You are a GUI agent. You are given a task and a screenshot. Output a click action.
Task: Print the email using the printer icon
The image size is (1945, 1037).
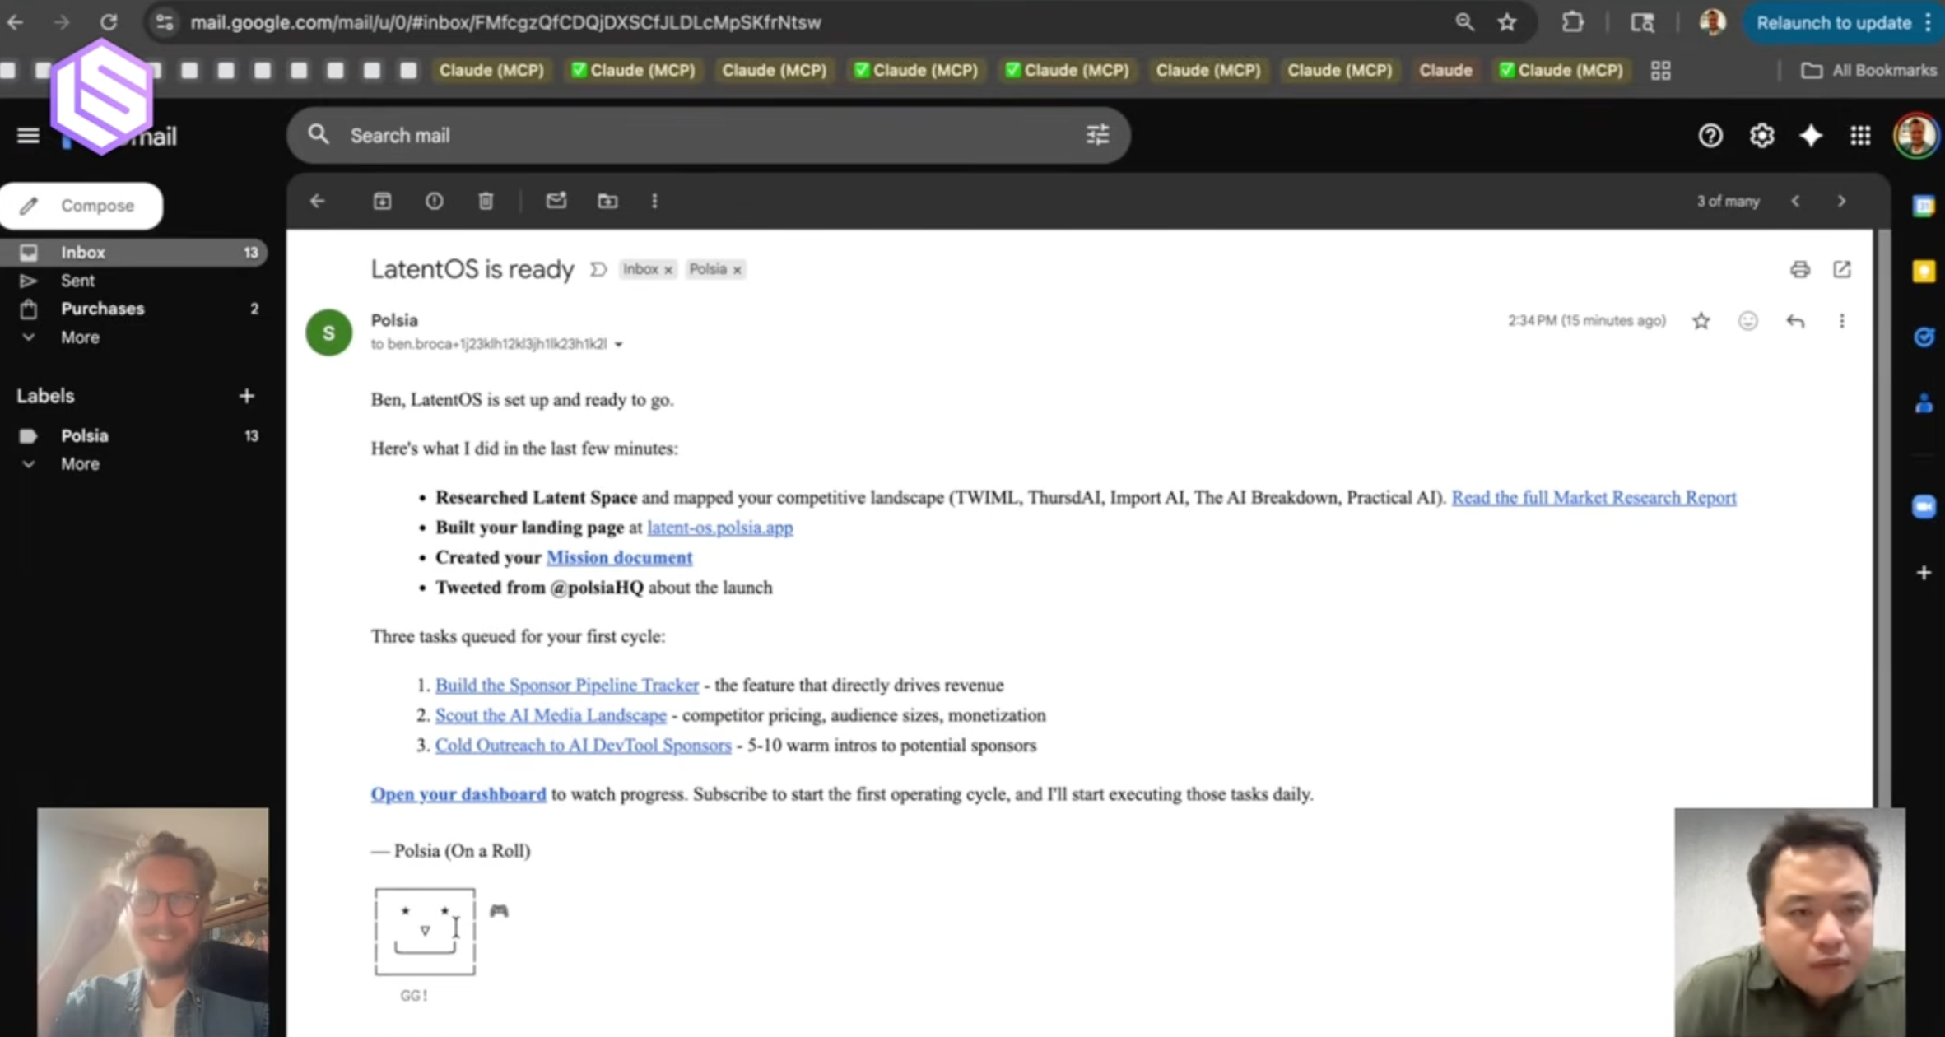coord(1799,269)
